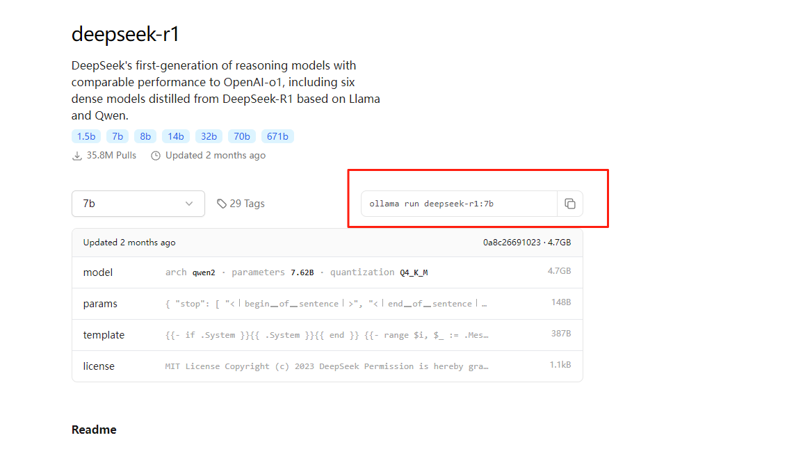Select the 7b size tag badge

pos(117,136)
